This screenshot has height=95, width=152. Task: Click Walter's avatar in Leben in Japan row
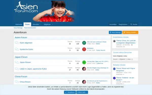84,69
